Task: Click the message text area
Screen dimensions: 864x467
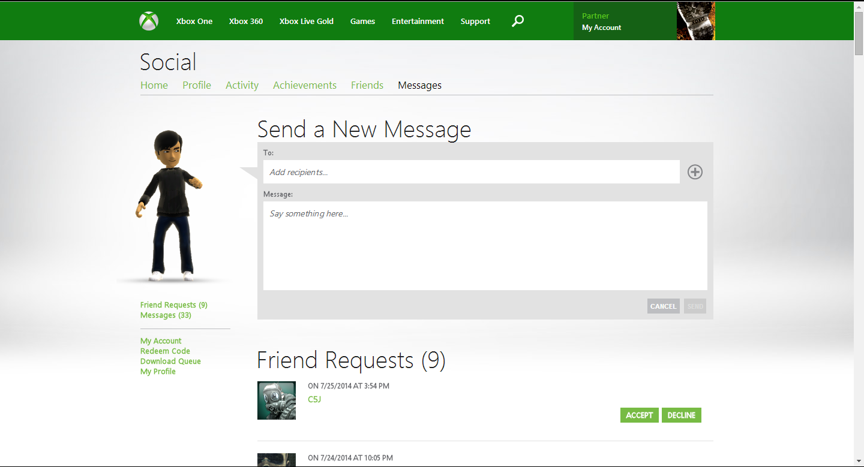Action: click(485, 246)
